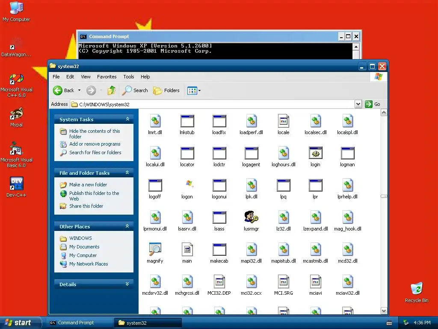Click the Start button
The image size is (438, 329).
[x=20, y=323]
